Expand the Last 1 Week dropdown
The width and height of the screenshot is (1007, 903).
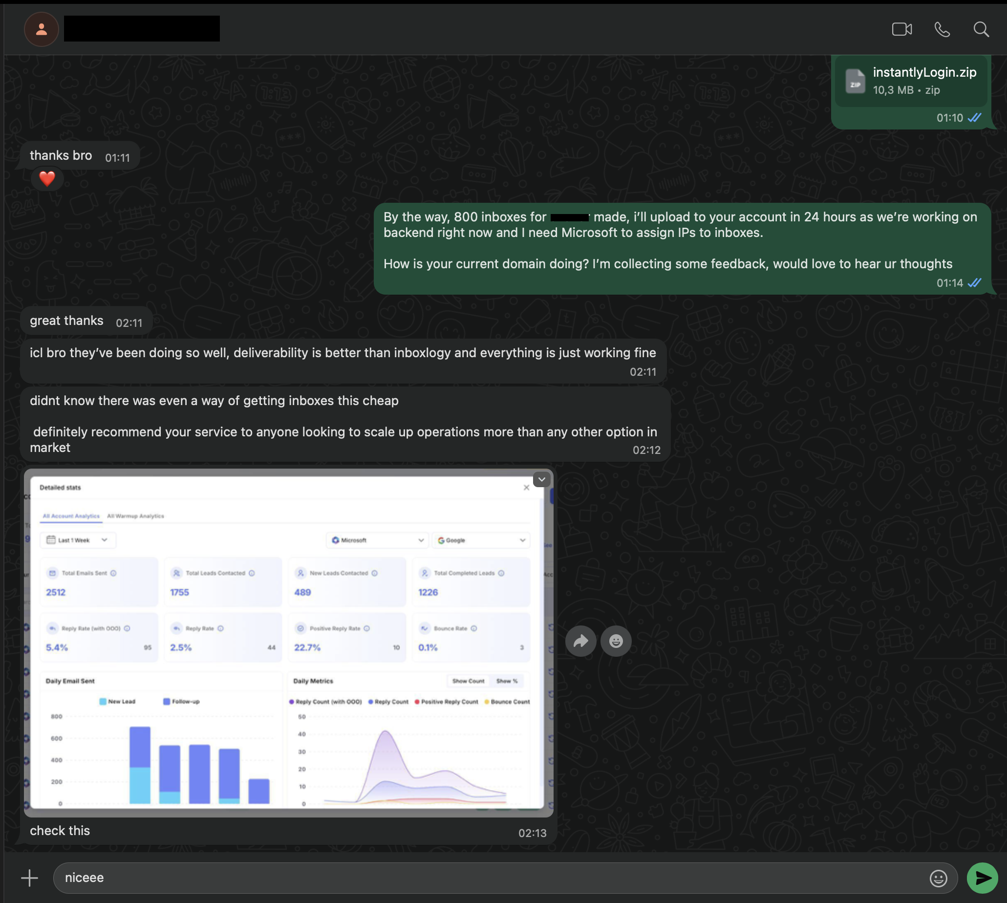[x=78, y=540]
